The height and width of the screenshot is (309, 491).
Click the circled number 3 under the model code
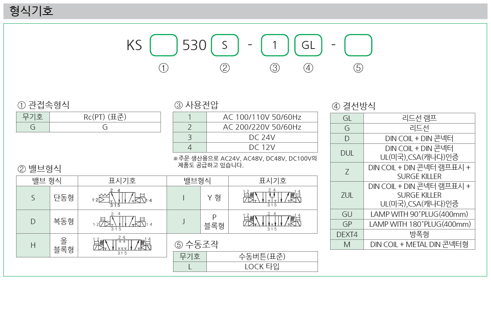[275, 68]
